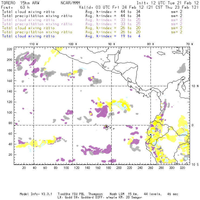Click the Fcst 63 h label
Screen dimensions: 200x200
[x=15, y=7]
